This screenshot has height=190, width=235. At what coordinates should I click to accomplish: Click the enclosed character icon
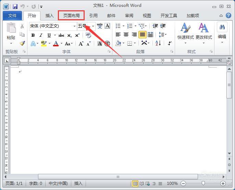(107, 44)
